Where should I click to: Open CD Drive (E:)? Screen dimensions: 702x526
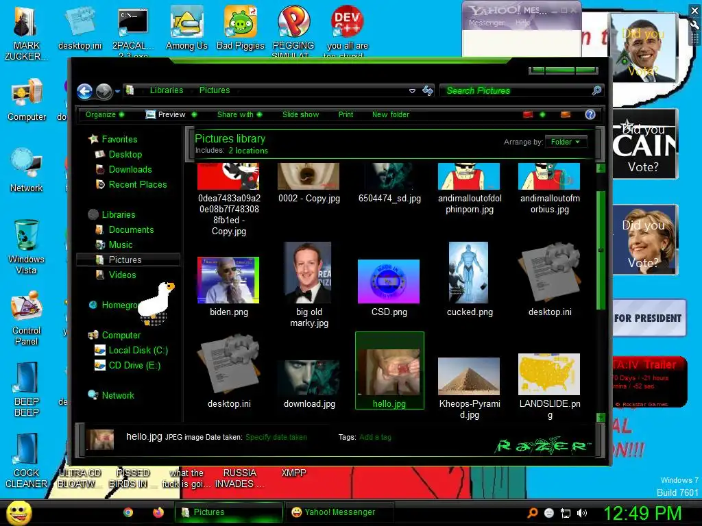coord(134,366)
